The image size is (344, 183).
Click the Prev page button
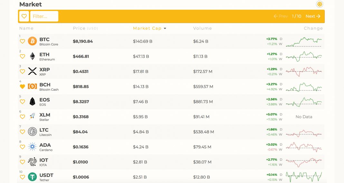[281, 16]
